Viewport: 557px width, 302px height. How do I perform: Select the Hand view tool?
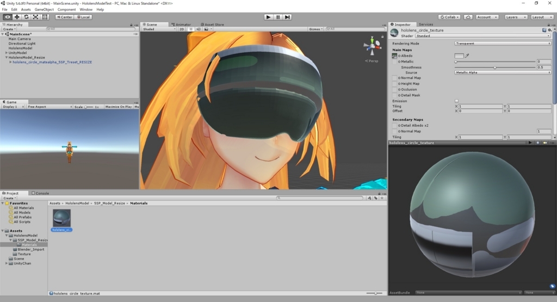tap(8, 17)
